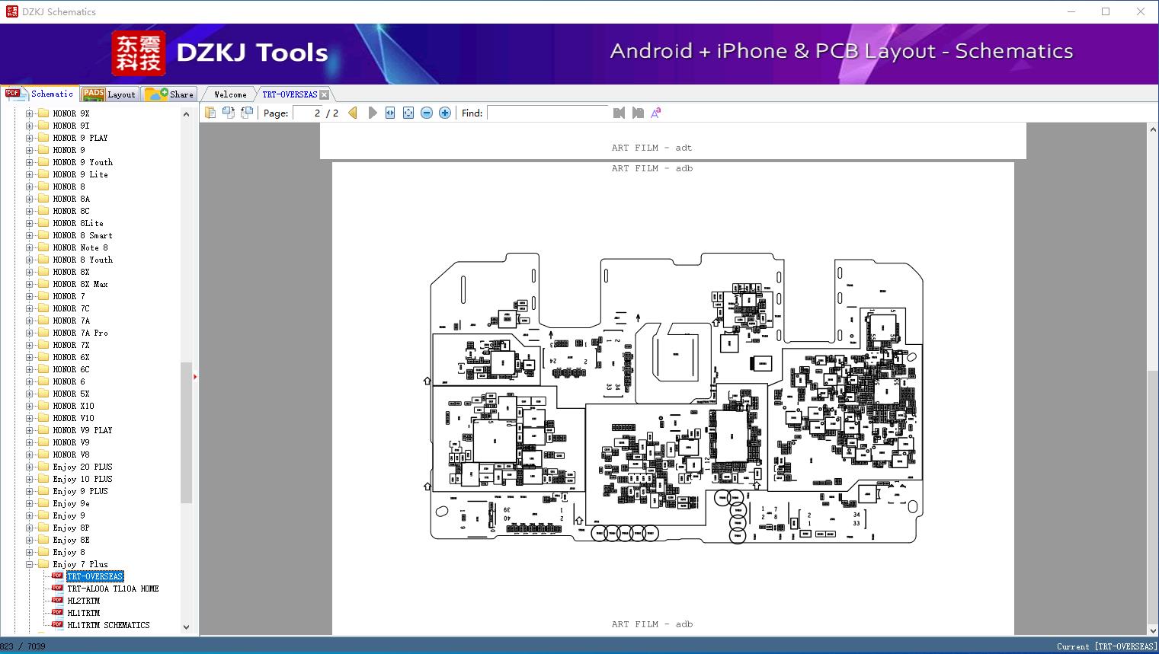This screenshot has width=1159, height=654.
Task: Click the folder icon of HONOR Note 8
Action: [x=43, y=247]
